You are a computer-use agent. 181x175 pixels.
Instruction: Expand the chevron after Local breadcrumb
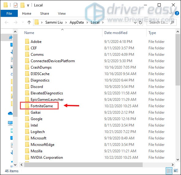(103, 22)
